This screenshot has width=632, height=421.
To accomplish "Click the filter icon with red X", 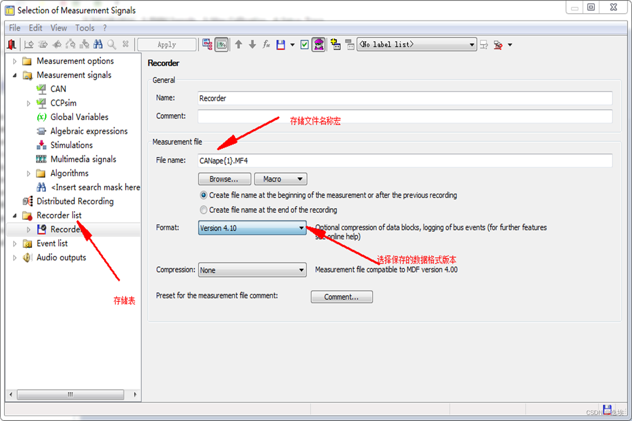I will click(x=498, y=45).
